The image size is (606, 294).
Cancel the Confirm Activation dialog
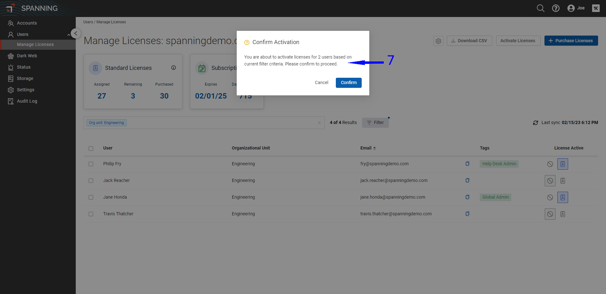(321, 82)
